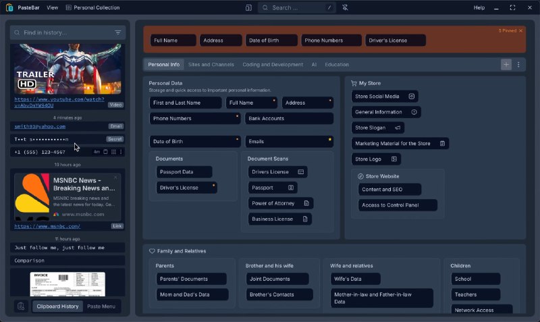540x322 pixels.
Task: Open the Sites and Channels tab
Action: [211, 64]
